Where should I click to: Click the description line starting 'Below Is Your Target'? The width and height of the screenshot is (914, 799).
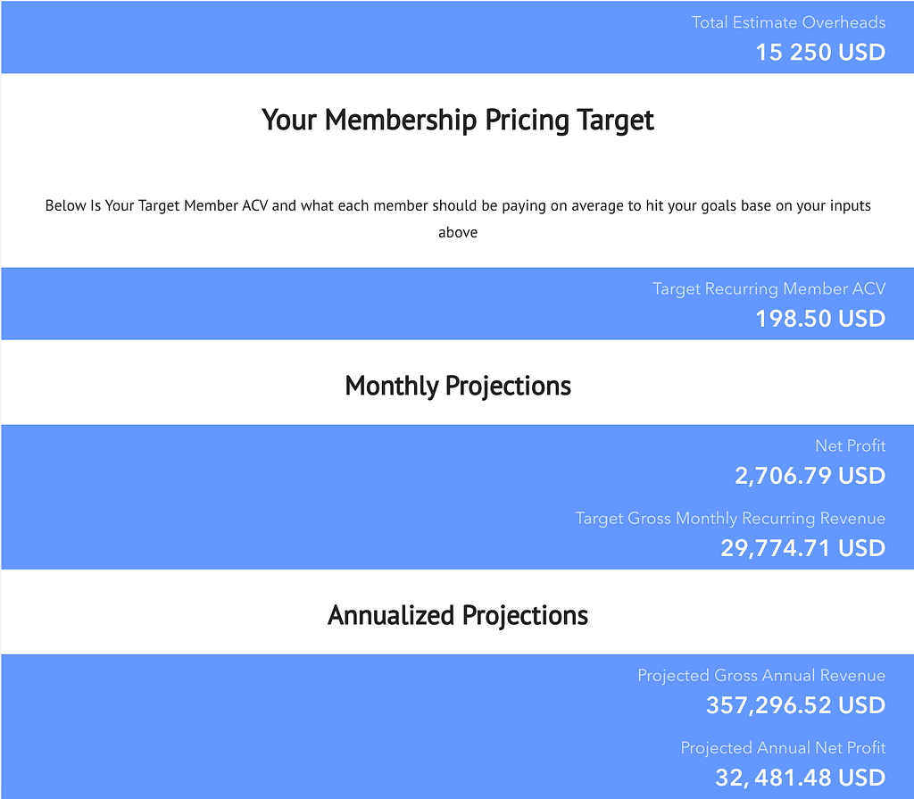click(458, 206)
